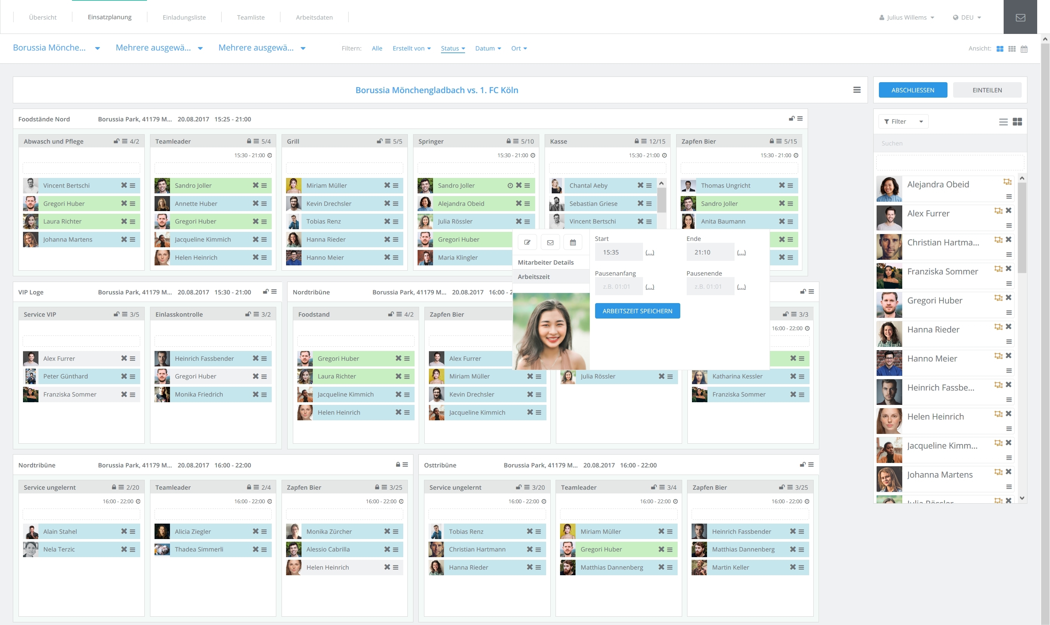
Task: Click the ABSCHLIESSEN button
Action: coord(912,90)
